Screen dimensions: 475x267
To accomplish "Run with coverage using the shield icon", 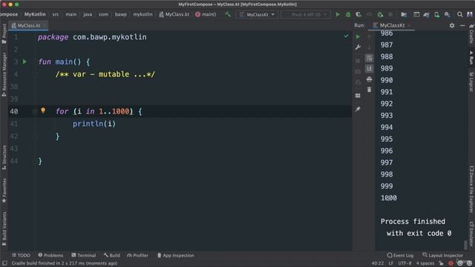I will click(x=358, y=14).
